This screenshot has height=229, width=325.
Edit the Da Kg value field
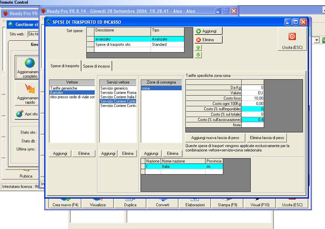coord(253,87)
